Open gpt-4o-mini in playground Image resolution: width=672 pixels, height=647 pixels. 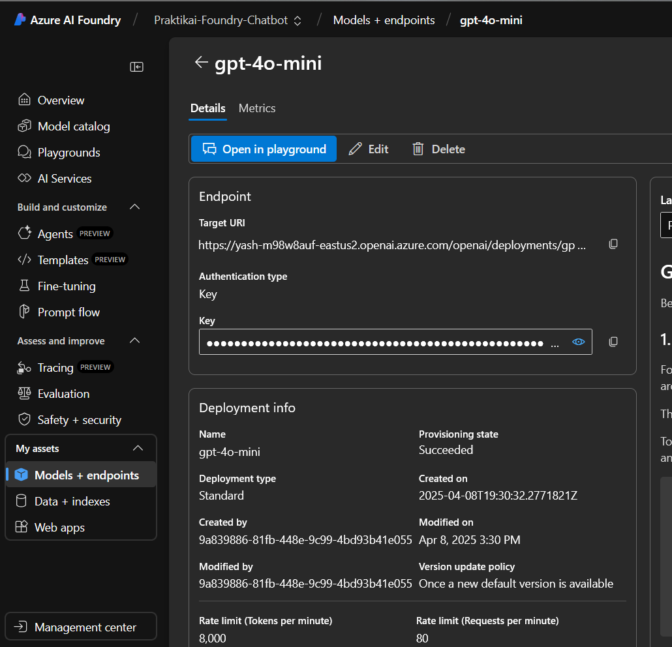pos(263,149)
